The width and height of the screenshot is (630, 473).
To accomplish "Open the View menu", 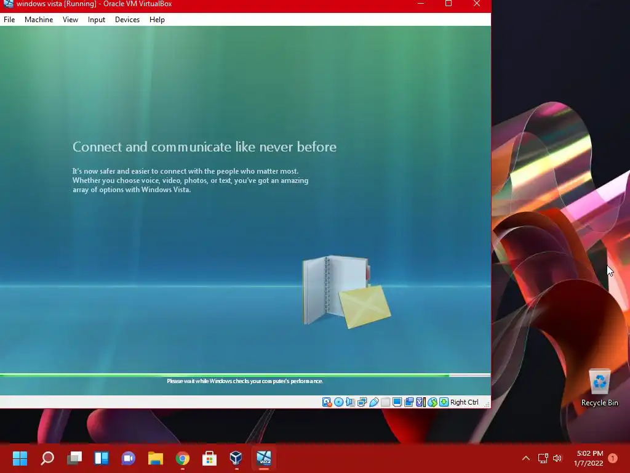I will click(x=70, y=20).
